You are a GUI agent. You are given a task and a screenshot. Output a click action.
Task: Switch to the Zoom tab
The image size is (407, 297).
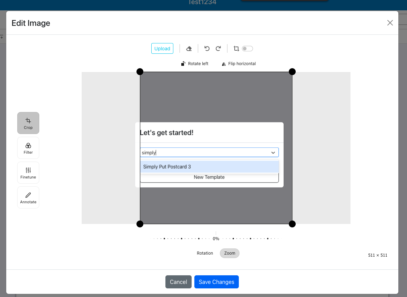tap(230, 253)
